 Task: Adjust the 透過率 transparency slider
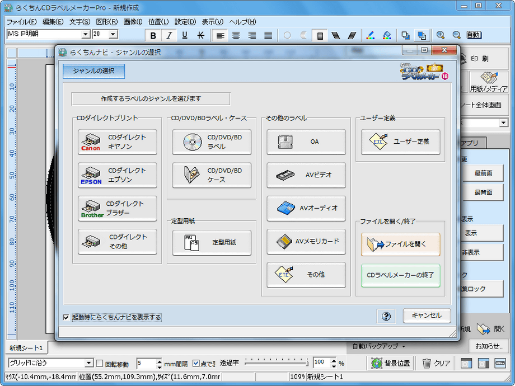[x=277, y=363]
